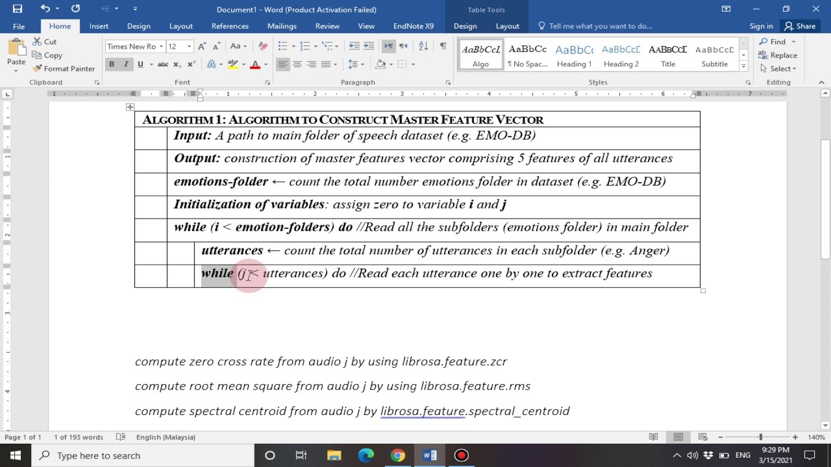Toggle justify alignment
Screen dimensions: 831x467
click(x=325, y=64)
